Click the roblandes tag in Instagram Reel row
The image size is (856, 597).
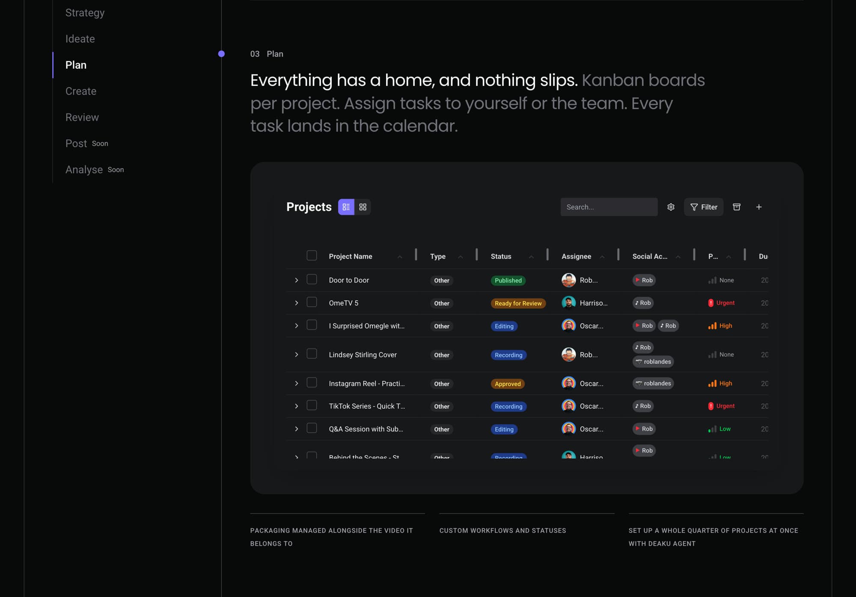pyautogui.click(x=653, y=384)
